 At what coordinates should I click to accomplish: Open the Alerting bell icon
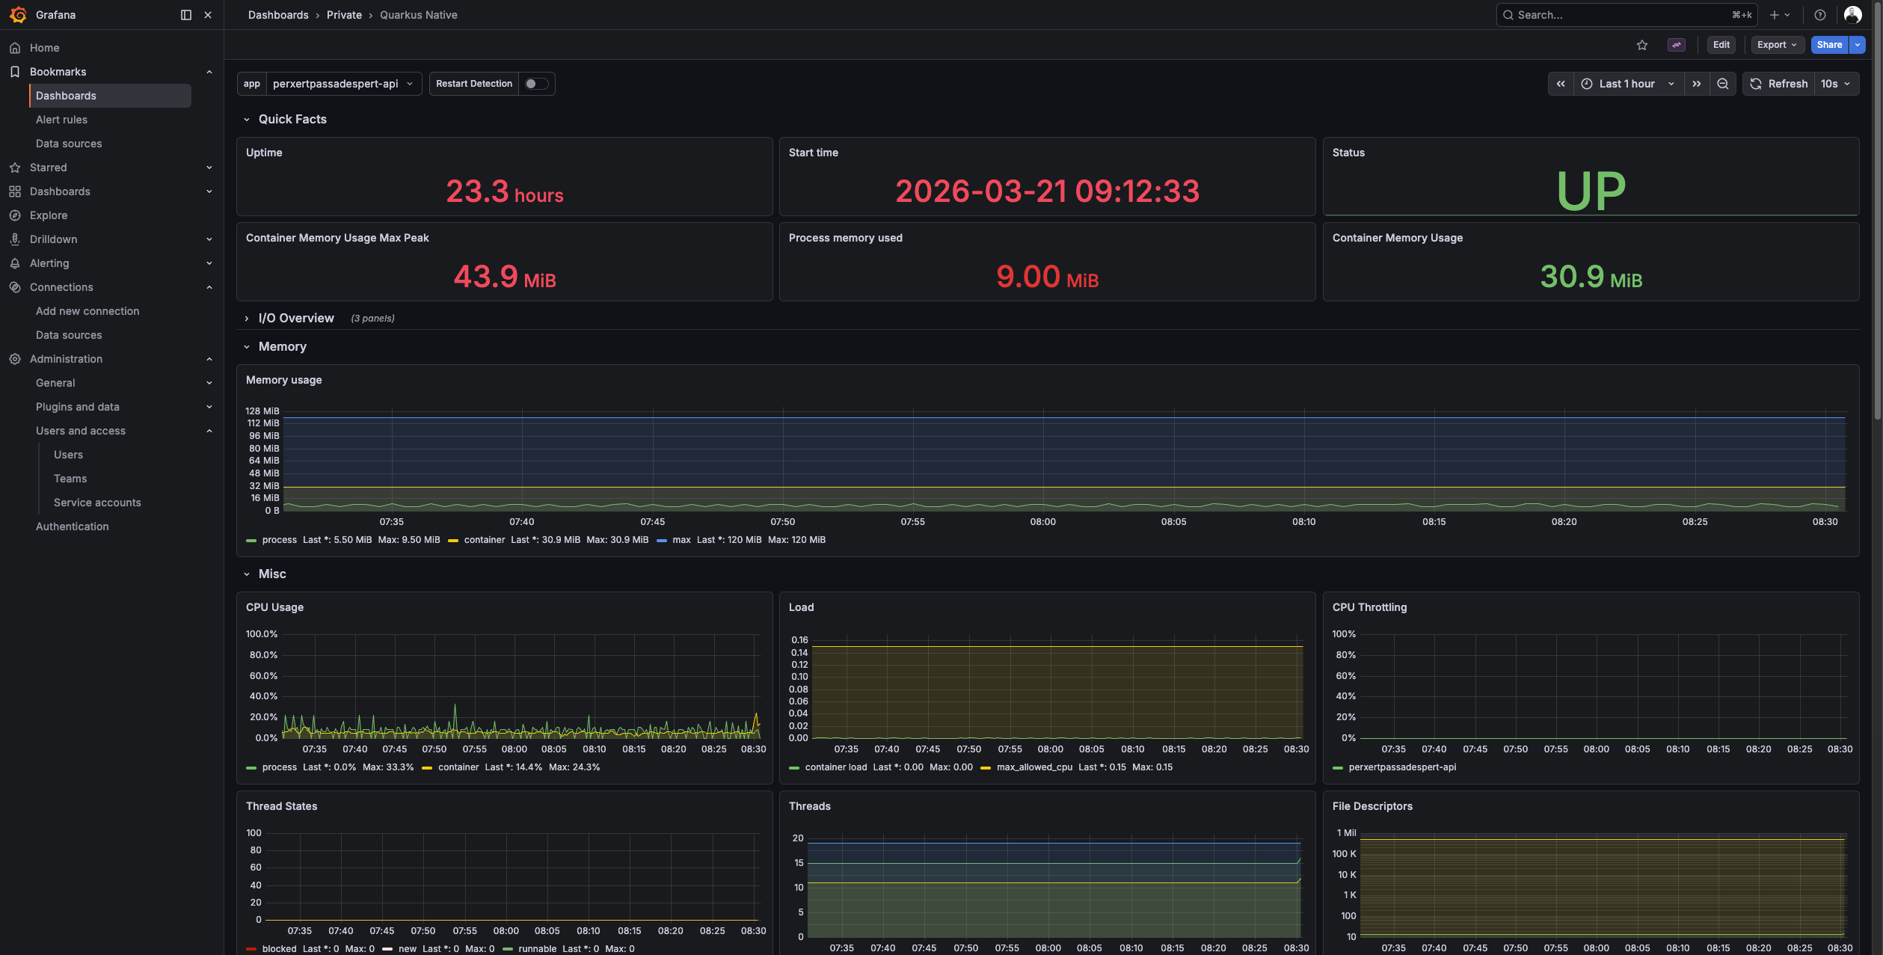point(16,263)
